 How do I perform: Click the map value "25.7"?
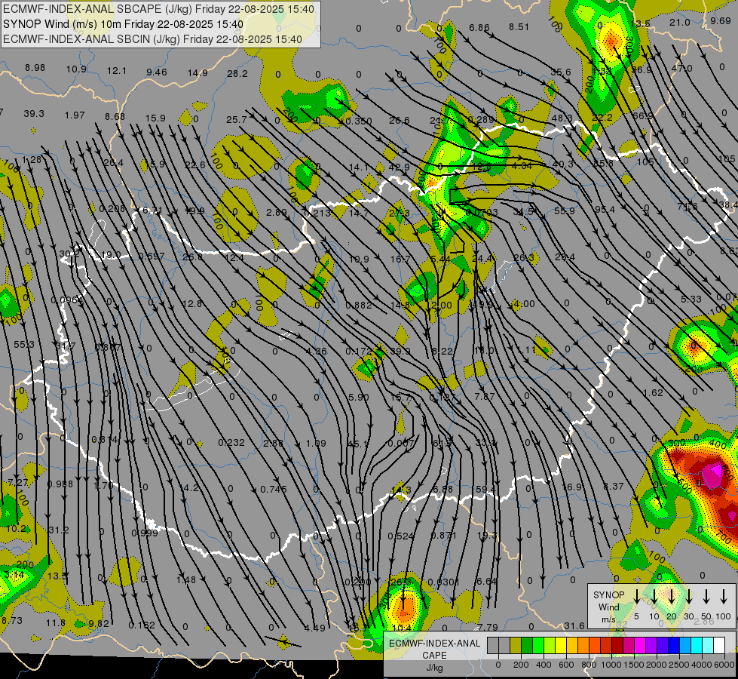tap(236, 120)
